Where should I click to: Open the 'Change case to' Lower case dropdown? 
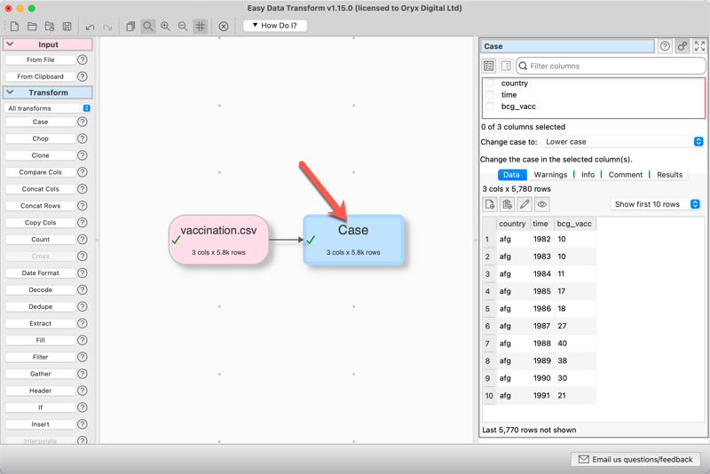622,142
